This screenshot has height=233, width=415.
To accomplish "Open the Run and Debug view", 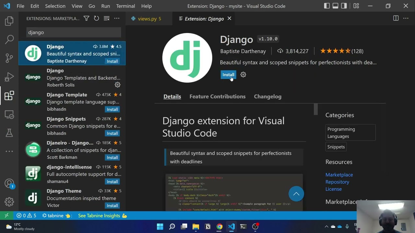I will tap(9, 77).
